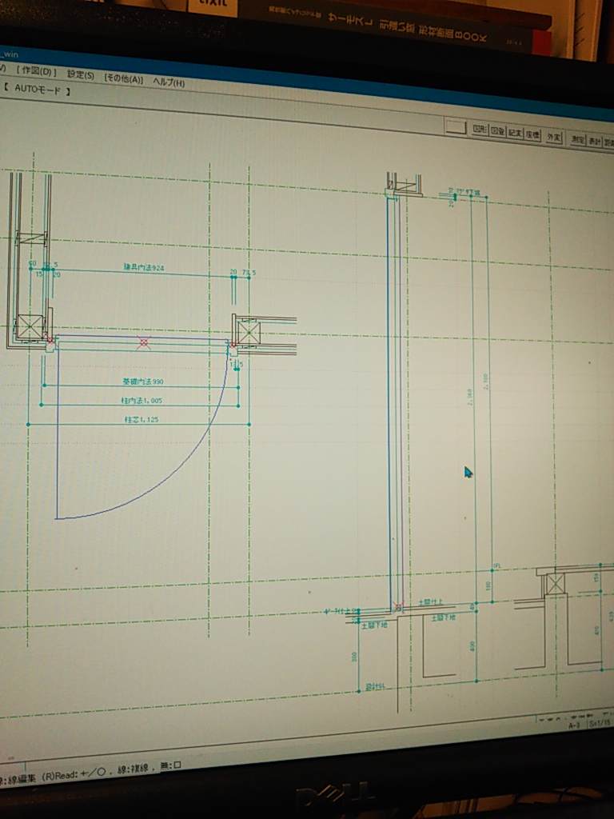This screenshot has height=819, width=614.
Task: Click the S=1/15 scale button
Action: coord(600,723)
